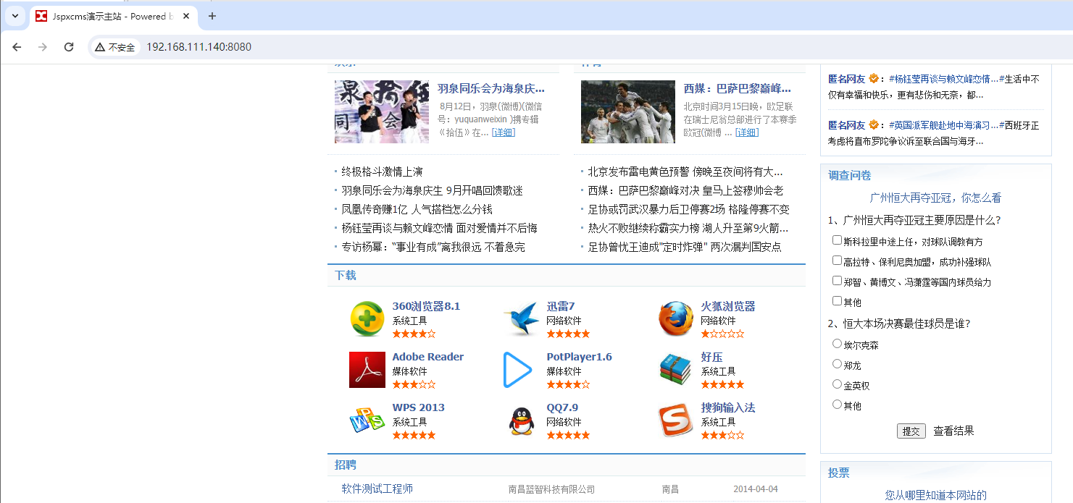
Task: Open 迅雷7 title link
Action: [561, 306]
